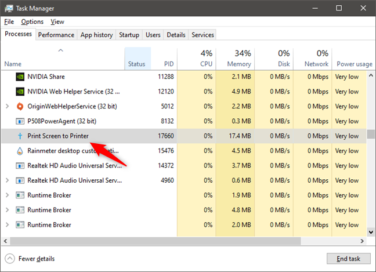Sort by the CPU column header

(x=197, y=59)
